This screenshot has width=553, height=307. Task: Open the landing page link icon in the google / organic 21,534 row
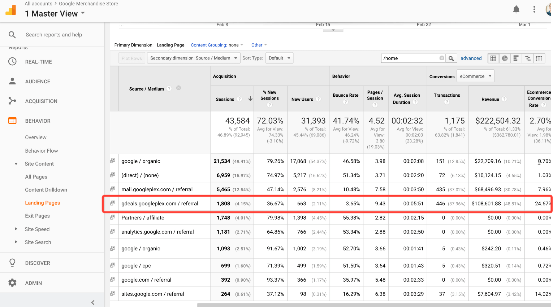(113, 161)
